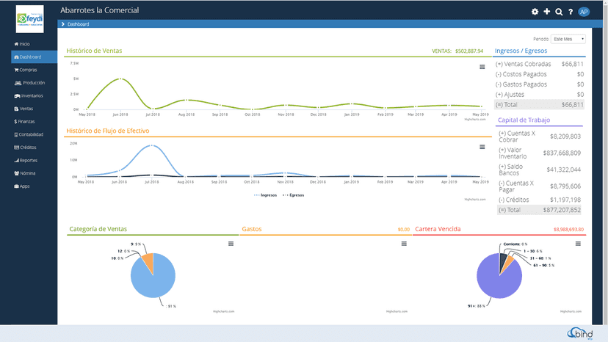Click the Capital de Trabajo heading
The height and width of the screenshot is (342, 608).
pyautogui.click(x=524, y=120)
